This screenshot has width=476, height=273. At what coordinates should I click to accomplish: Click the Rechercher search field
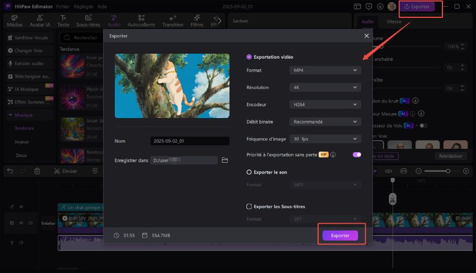(82, 37)
